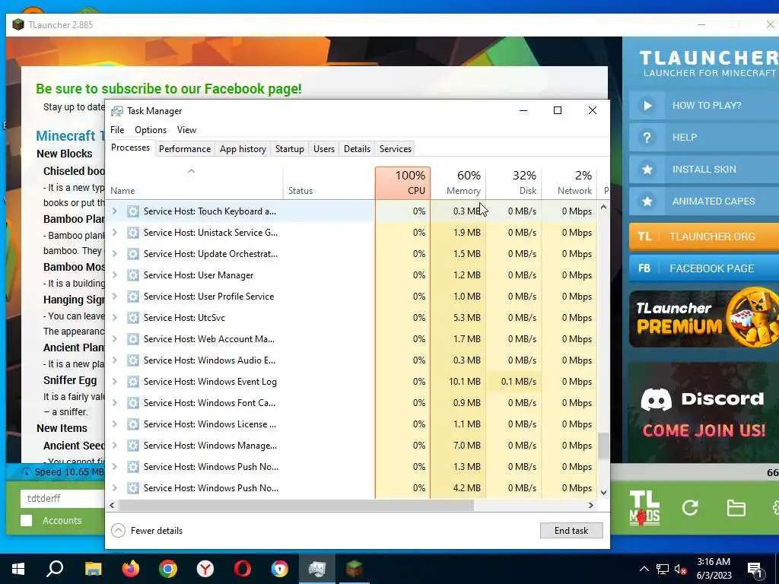Open the File menu in Task Manager
779x584 pixels.
[x=117, y=129]
